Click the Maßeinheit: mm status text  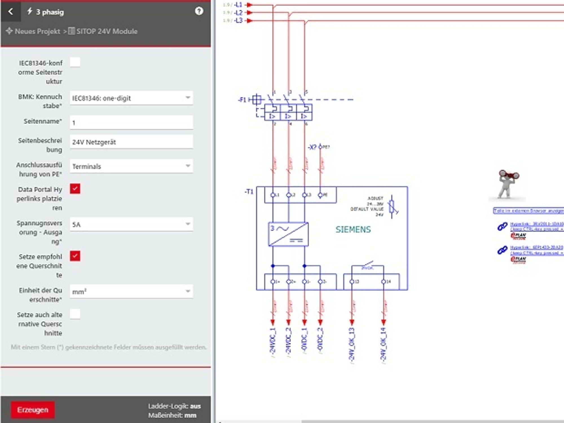coord(172,415)
